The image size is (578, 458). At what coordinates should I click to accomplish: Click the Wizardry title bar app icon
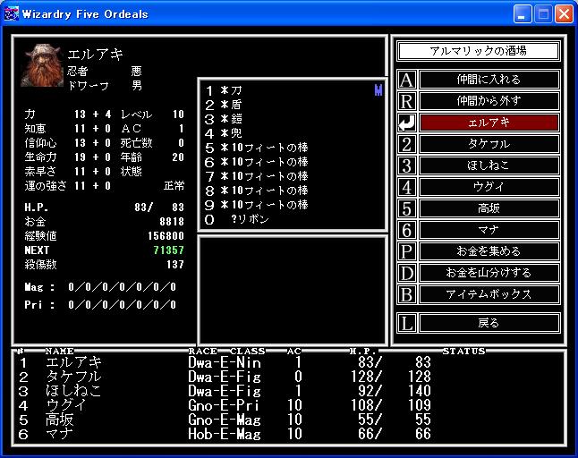[x=11, y=14]
